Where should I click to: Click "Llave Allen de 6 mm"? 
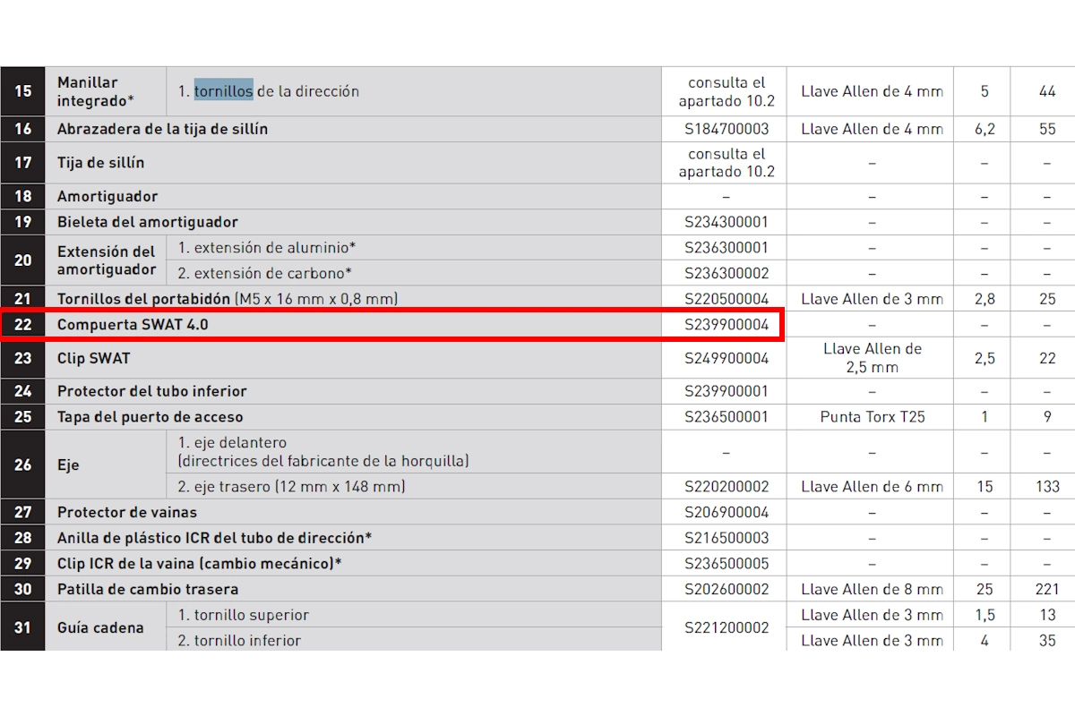[x=872, y=487]
